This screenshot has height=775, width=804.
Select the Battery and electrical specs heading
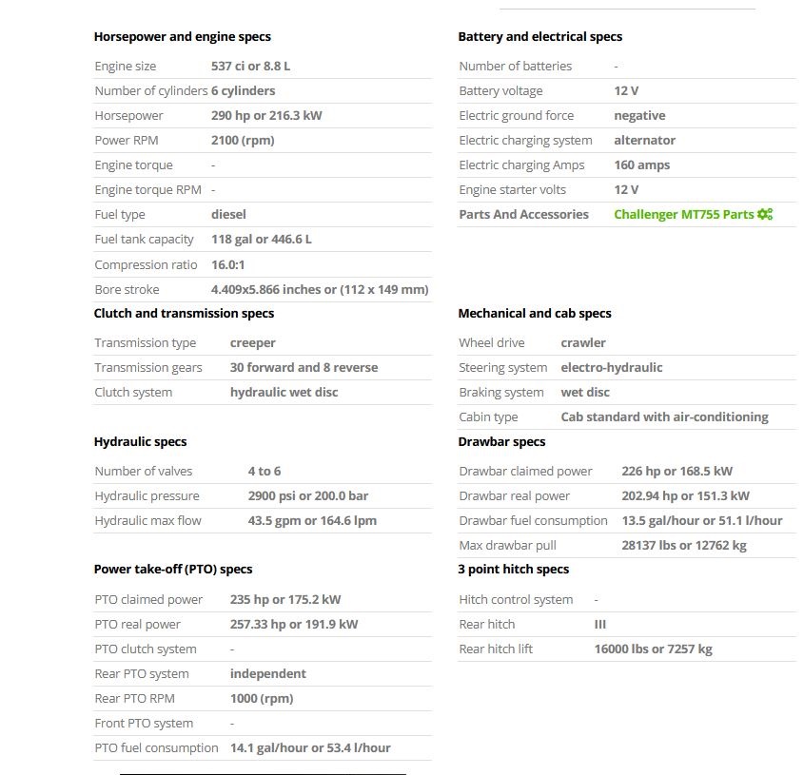click(x=539, y=37)
